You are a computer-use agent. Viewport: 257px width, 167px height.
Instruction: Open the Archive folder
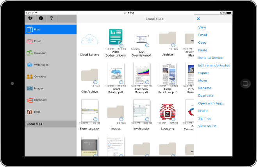(x=168, y=38)
